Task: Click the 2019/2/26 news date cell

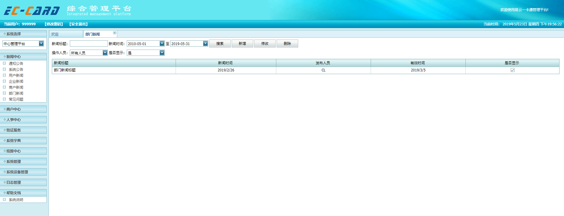Action: [226, 70]
